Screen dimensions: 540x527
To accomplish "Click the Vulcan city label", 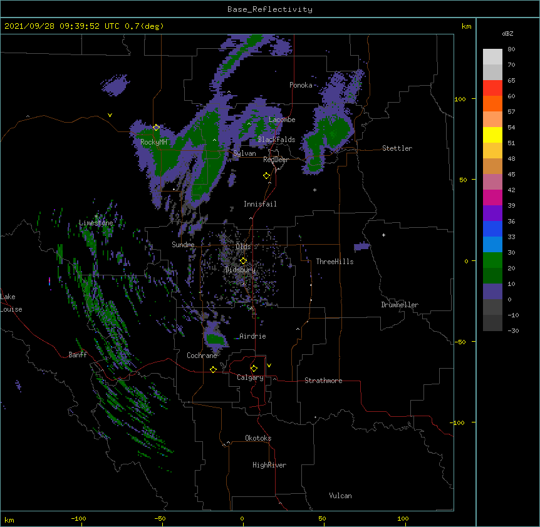I will pyautogui.click(x=340, y=496).
